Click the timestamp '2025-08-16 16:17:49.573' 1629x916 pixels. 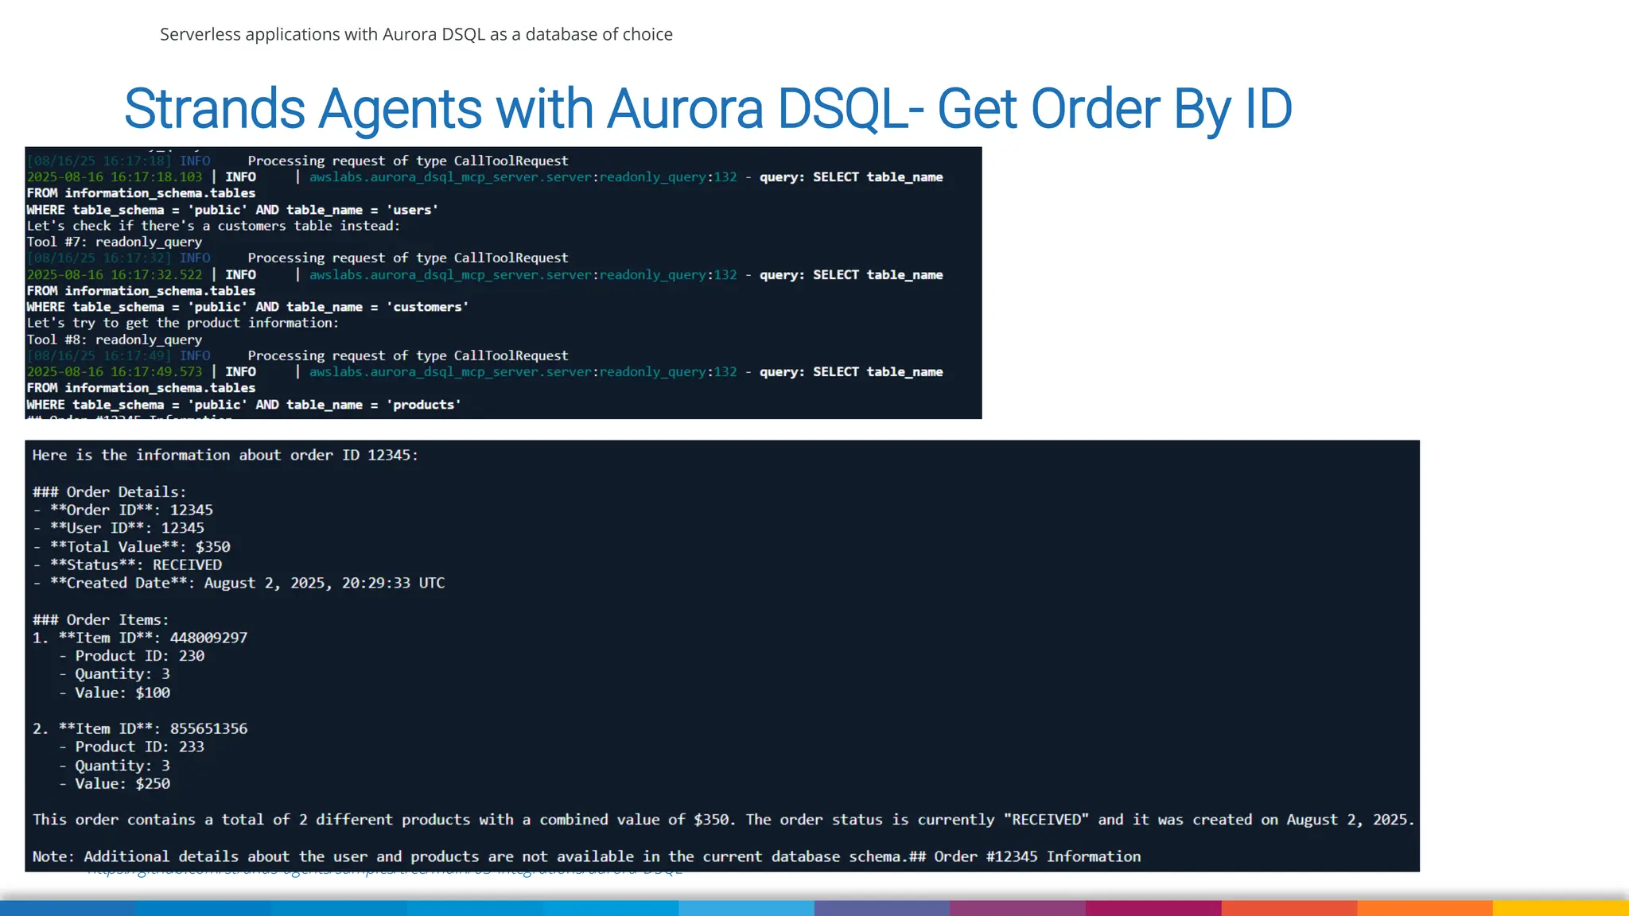tap(115, 372)
